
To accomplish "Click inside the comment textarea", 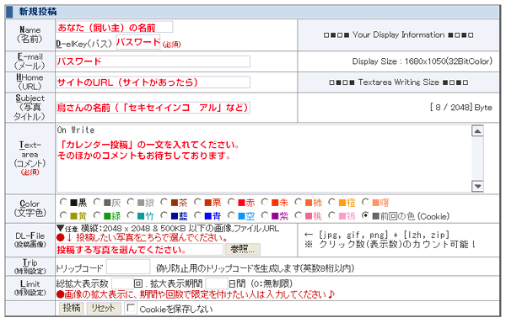I will pos(264,158).
